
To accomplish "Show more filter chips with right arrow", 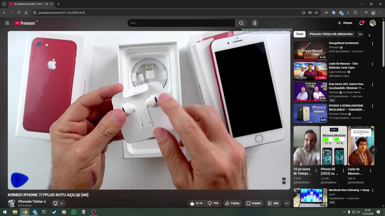I will tap(369, 35).
